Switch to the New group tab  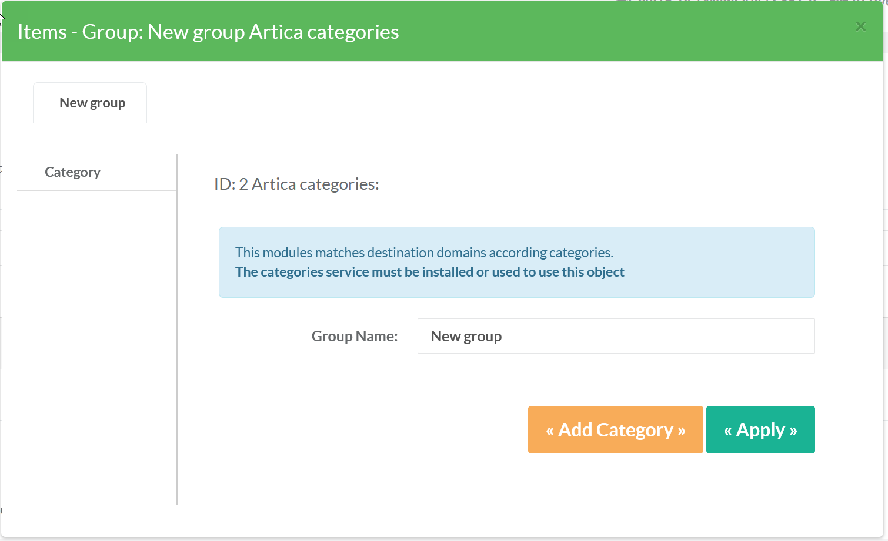pyautogui.click(x=92, y=103)
